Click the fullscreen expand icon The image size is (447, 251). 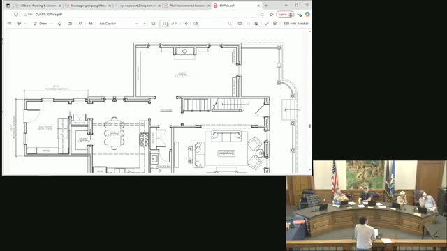coord(267,24)
